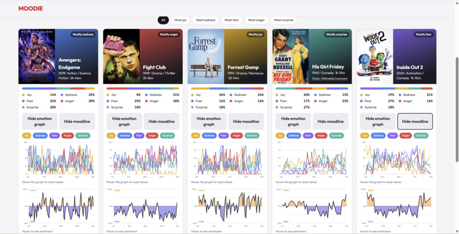Screen dimensions: 459x234
Task: Click the page vertical scrollbar thumb
Action: click(x=457, y=110)
